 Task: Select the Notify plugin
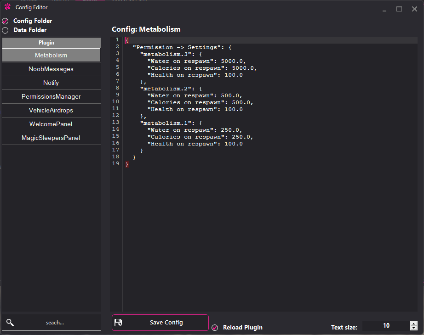click(x=51, y=83)
